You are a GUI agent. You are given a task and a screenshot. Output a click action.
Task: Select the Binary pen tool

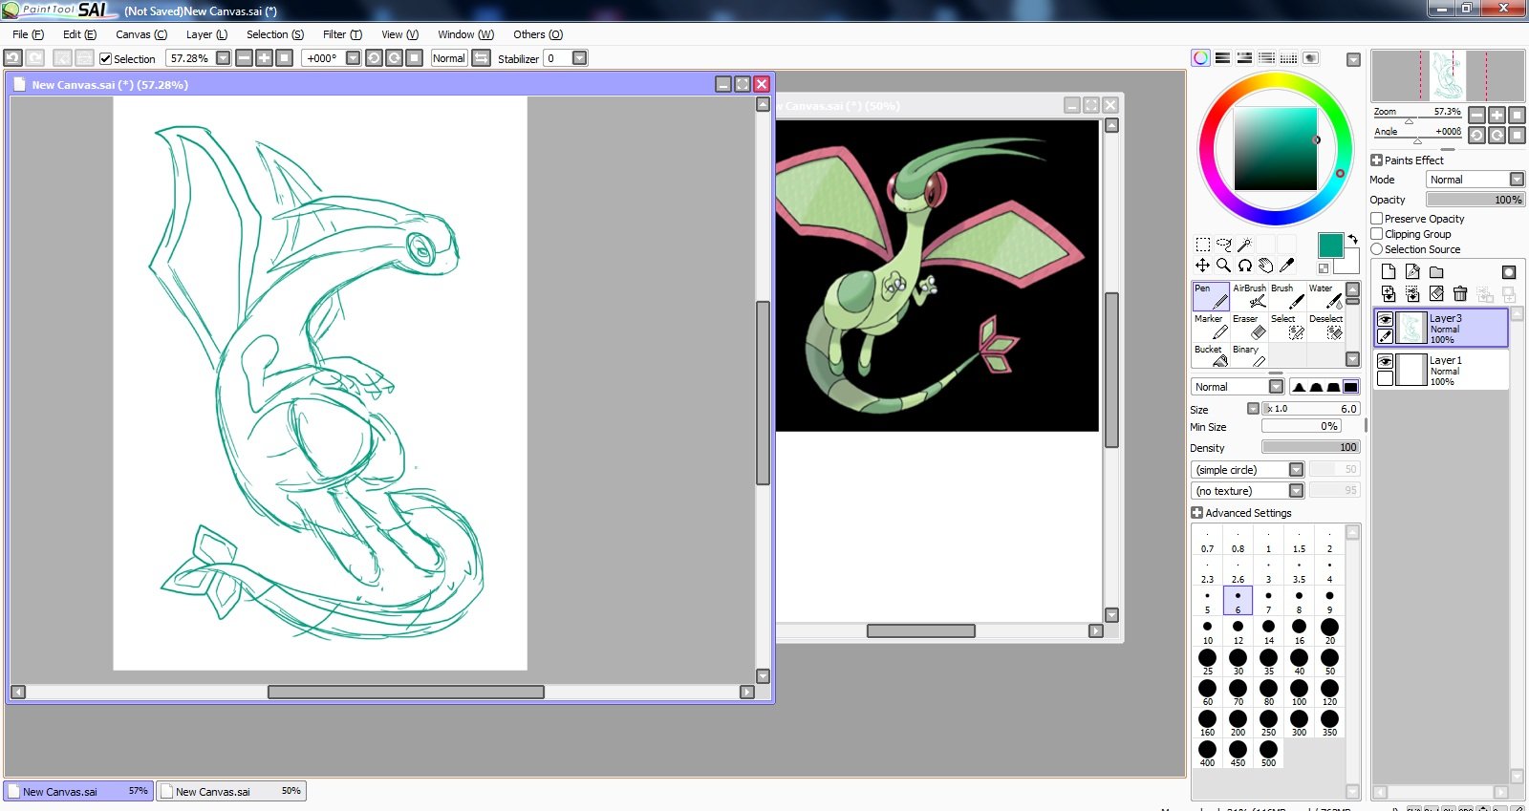coord(1248,355)
